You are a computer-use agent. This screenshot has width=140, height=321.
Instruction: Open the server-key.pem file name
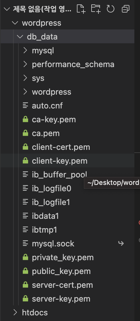61,299
